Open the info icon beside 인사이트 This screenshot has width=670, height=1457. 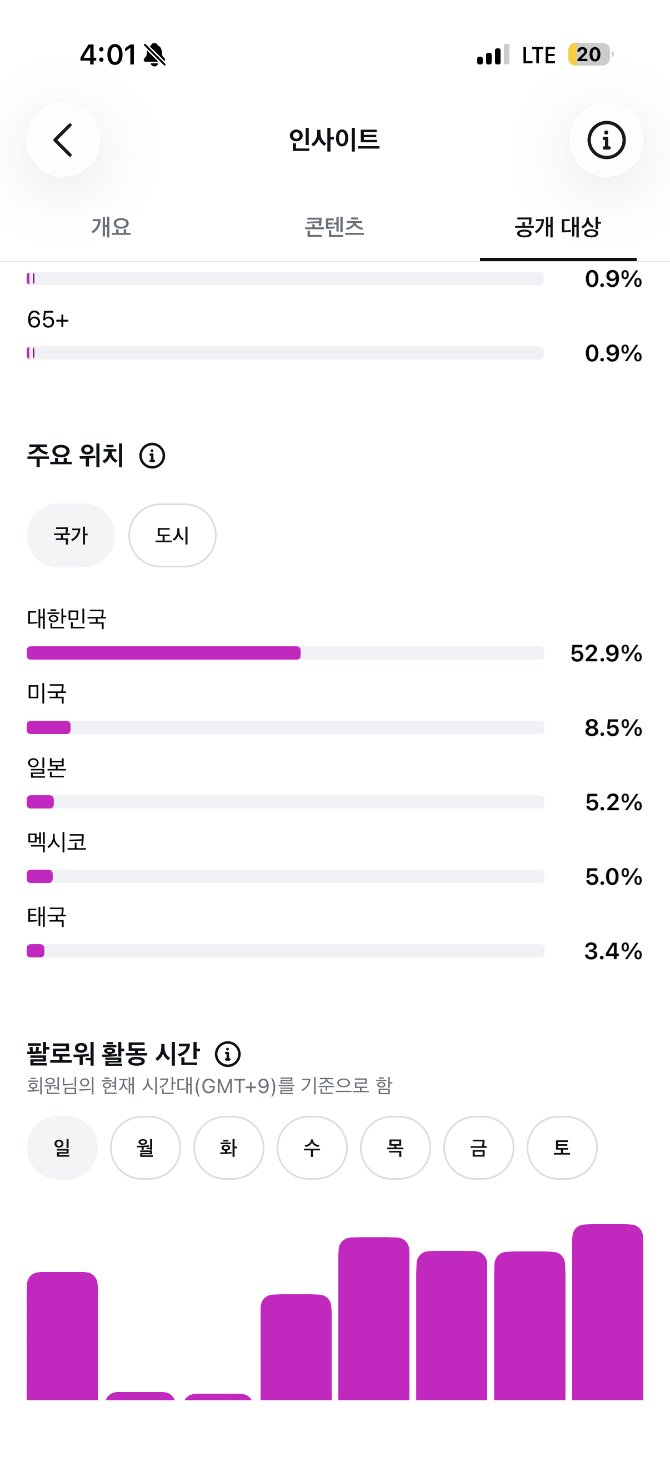606,139
